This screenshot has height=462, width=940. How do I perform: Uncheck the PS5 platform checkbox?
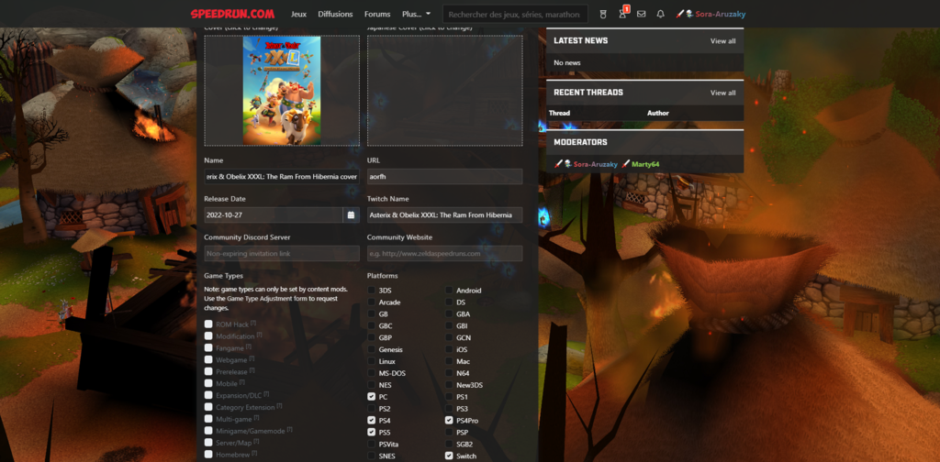[x=372, y=432]
